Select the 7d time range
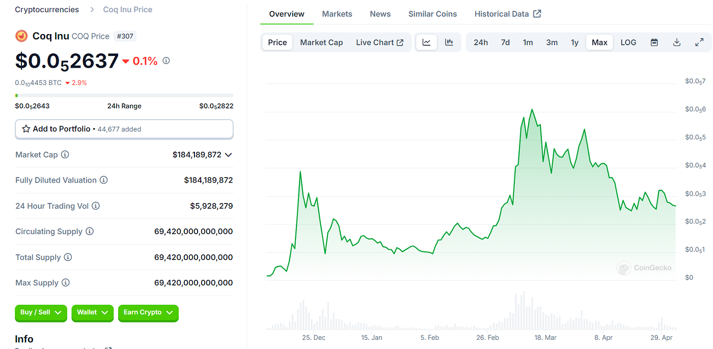This screenshot has height=349, width=713. tap(505, 42)
